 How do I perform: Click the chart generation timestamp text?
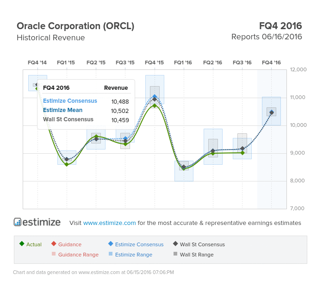93,272
